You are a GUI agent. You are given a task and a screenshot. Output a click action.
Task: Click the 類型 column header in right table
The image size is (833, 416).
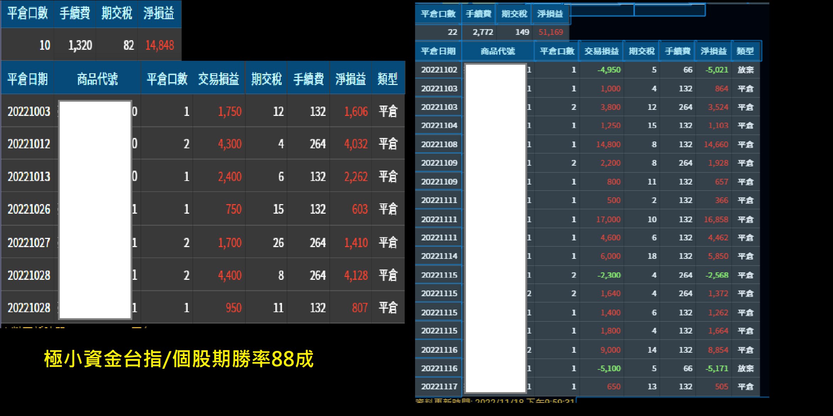coord(745,51)
